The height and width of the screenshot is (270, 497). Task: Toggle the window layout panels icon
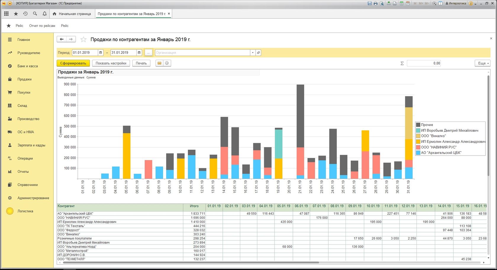coord(440,3)
